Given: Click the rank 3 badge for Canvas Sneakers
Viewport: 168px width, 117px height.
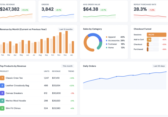Looking at the screenshot, I should [2, 93].
